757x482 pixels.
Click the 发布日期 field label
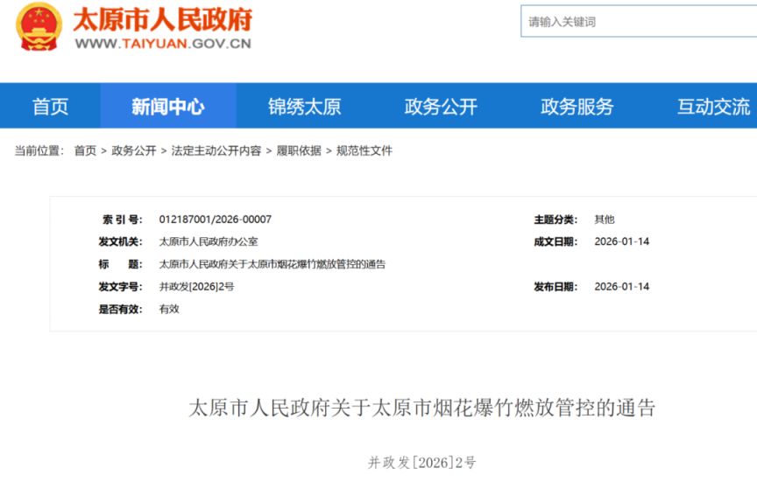(x=555, y=286)
